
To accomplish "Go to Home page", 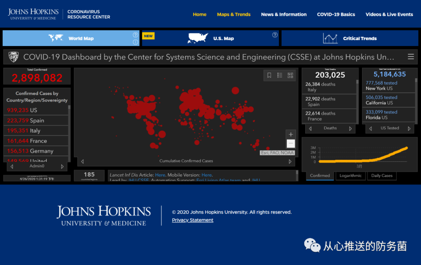I will coord(200,14).
